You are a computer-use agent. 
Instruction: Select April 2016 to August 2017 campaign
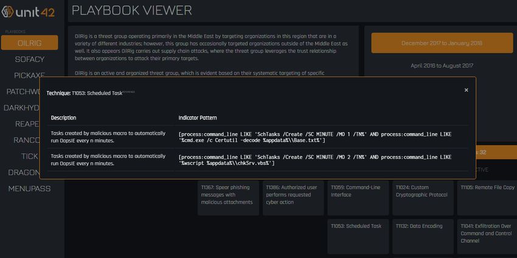442,66
